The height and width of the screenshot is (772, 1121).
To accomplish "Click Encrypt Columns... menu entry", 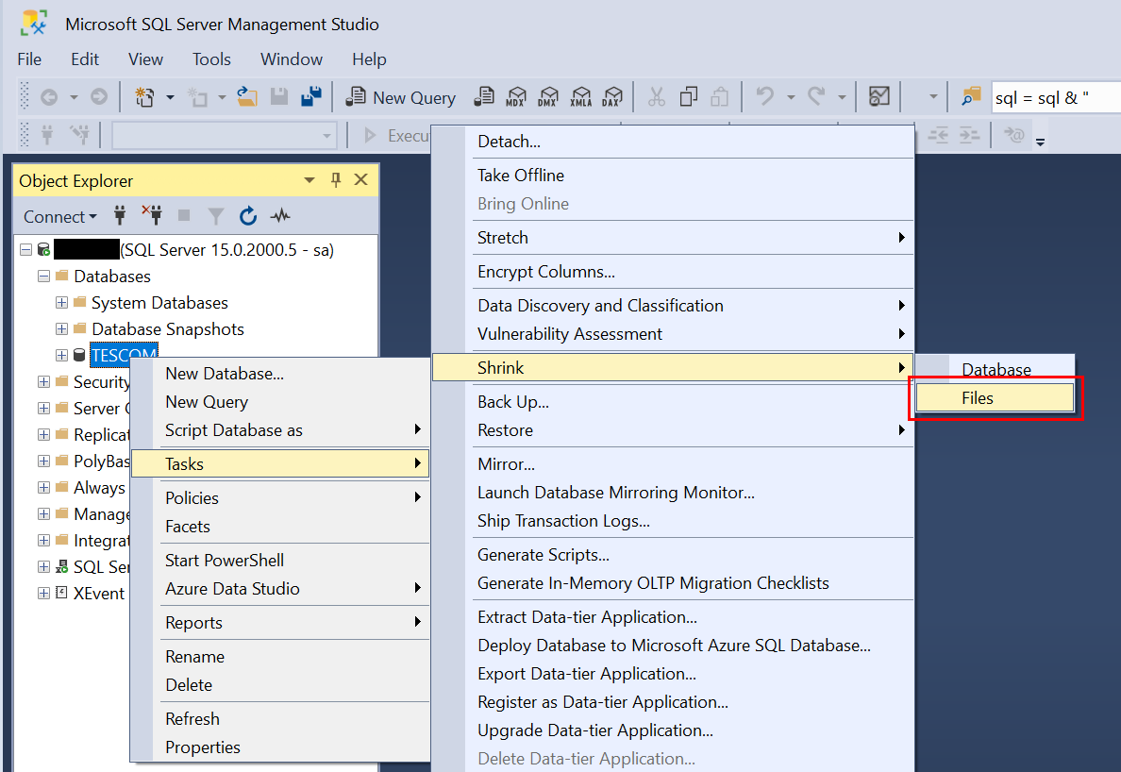I will (673, 272).
